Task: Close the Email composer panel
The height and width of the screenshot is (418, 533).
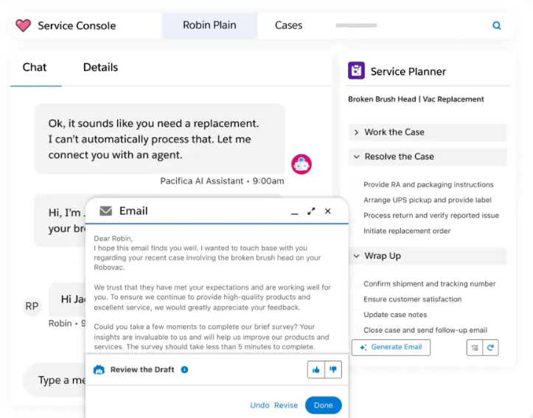Action: pyautogui.click(x=327, y=211)
